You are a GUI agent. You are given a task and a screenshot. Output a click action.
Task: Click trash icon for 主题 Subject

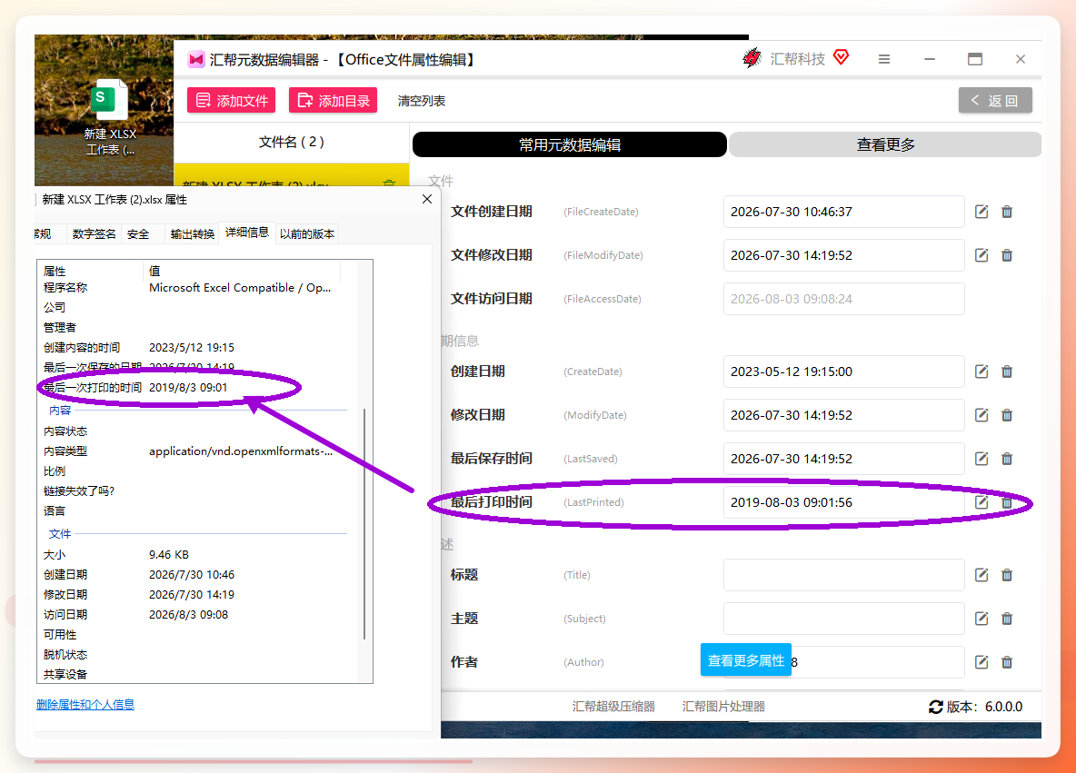[1007, 619]
